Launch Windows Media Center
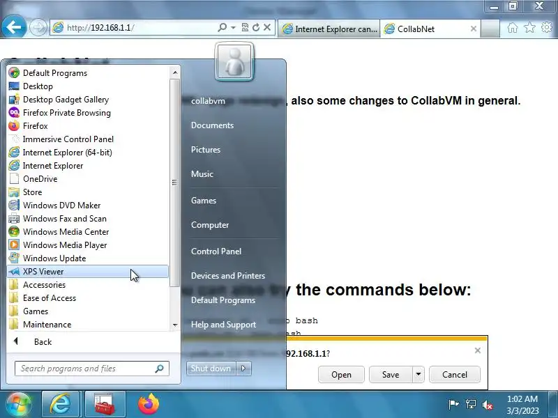This screenshot has height=418, width=558. coord(87,232)
